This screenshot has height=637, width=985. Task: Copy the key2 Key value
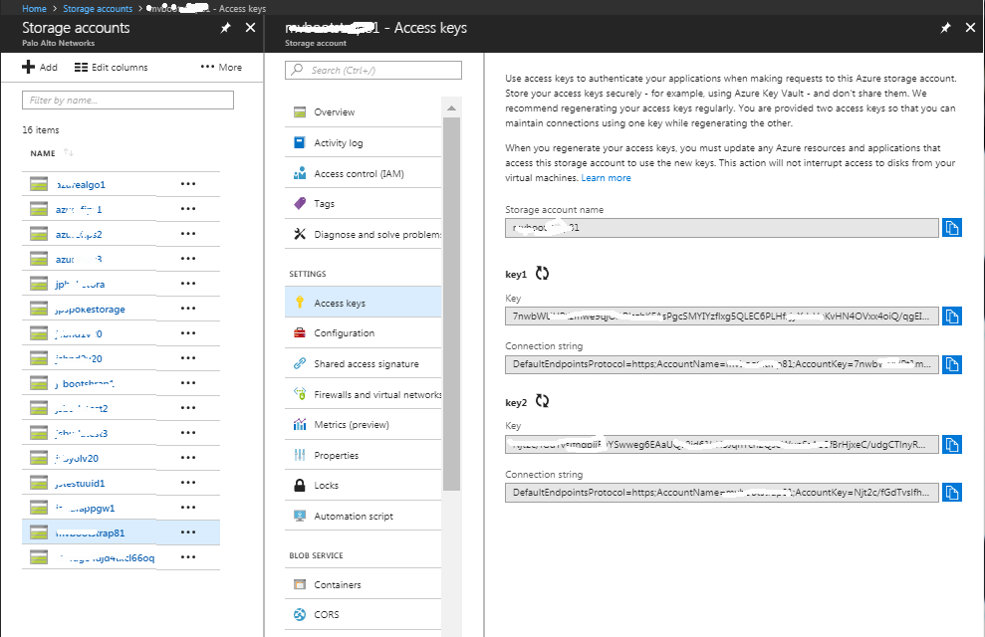(x=952, y=445)
